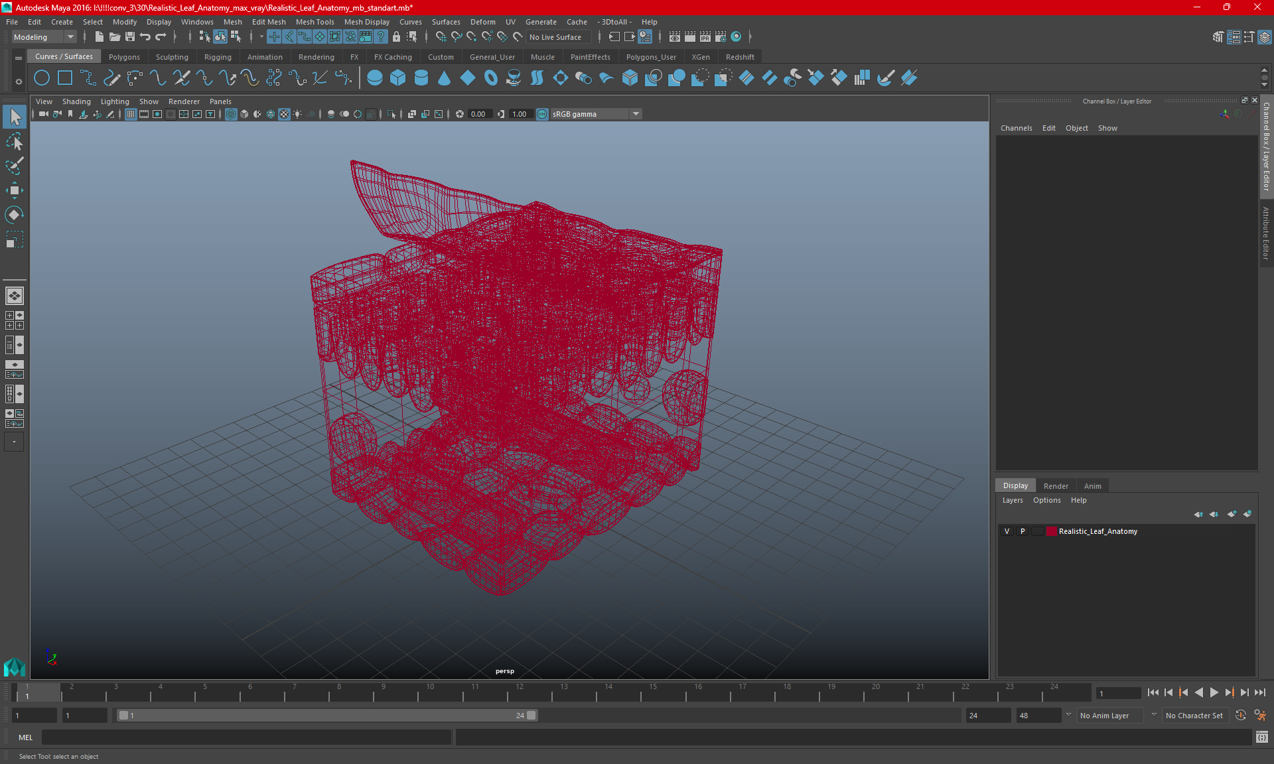The width and height of the screenshot is (1274, 764).
Task: Open the shelf options menu
Action: (x=19, y=82)
